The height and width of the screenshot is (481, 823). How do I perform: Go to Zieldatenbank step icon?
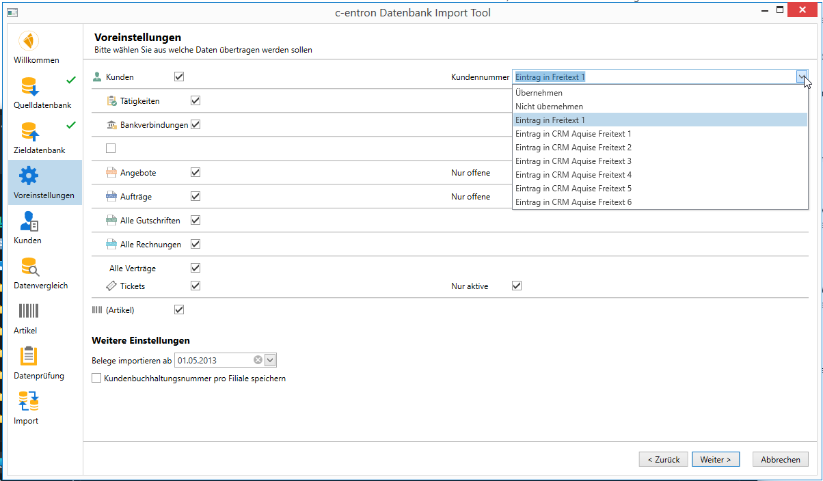click(29, 131)
